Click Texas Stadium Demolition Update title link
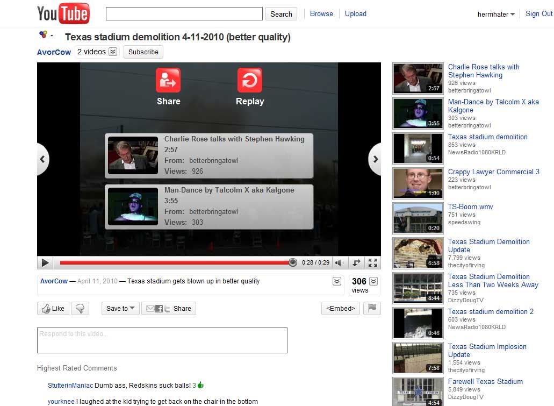Viewport: 554px width, 406px height. pyautogui.click(x=488, y=245)
